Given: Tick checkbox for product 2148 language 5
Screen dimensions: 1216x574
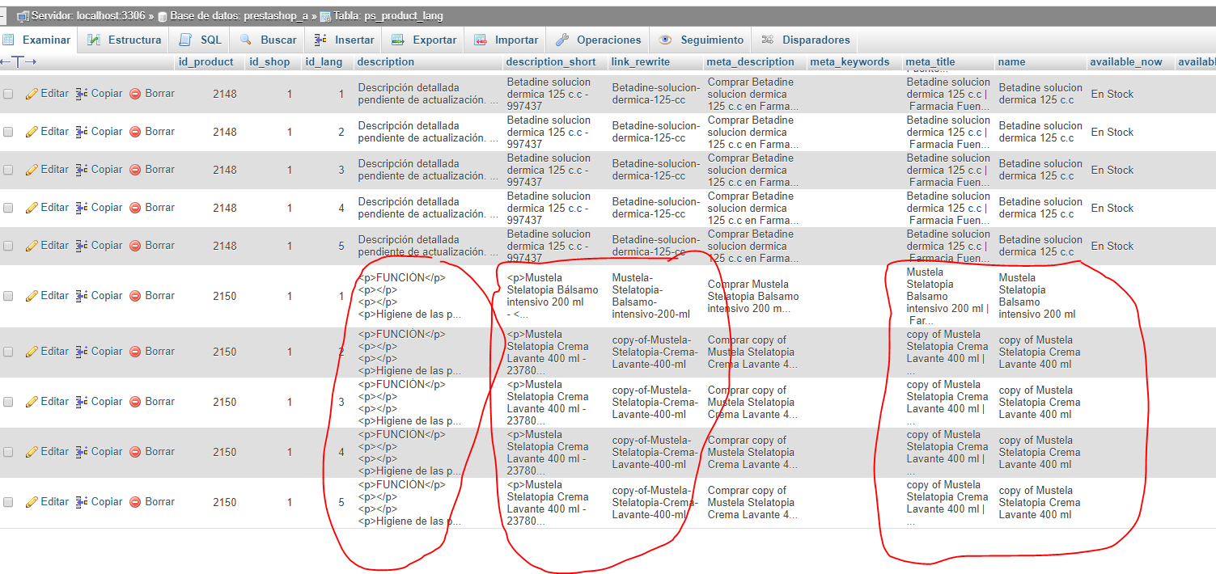Looking at the screenshot, I should [x=8, y=246].
